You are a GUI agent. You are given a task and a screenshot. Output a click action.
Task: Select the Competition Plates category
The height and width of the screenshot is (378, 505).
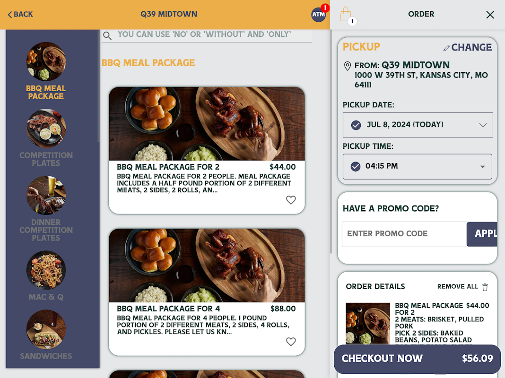tap(46, 137)
